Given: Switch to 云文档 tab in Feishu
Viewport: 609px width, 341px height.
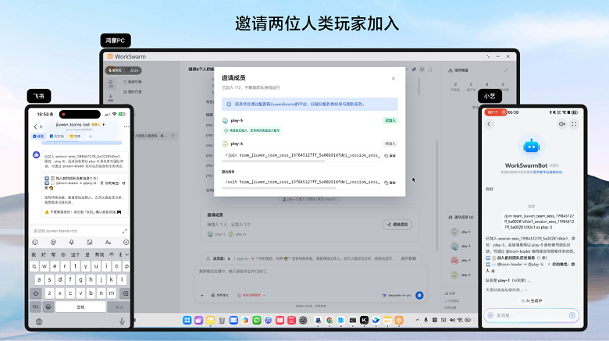Looking at the screenshot, I should (57, 137).
